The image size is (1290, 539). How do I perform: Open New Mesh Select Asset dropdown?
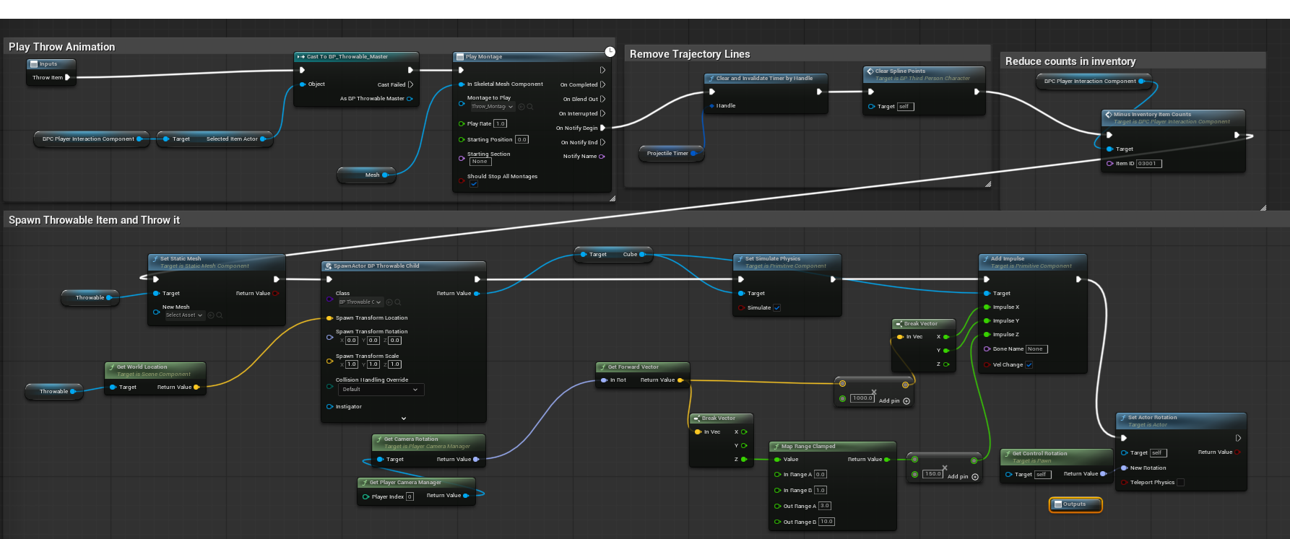[184, 315]
